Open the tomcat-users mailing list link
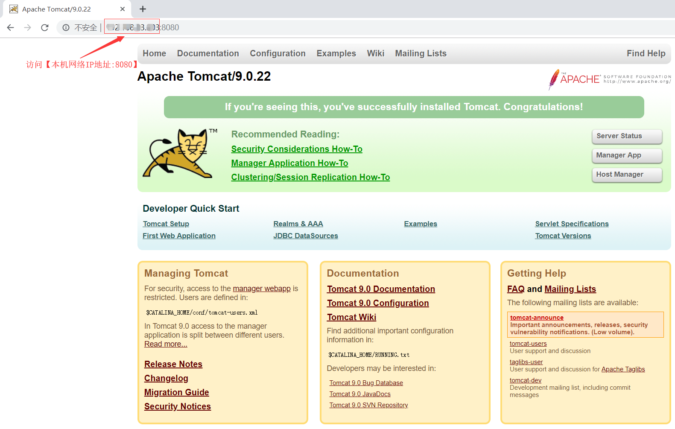The image size is (675, 429). pyautogui.click(x=528, y=344)
